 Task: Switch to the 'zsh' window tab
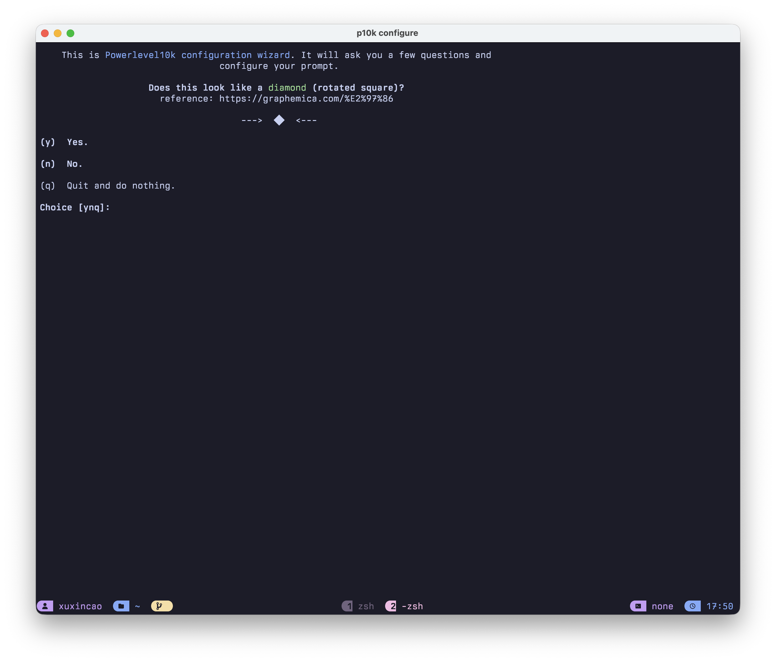pos(366,606)
